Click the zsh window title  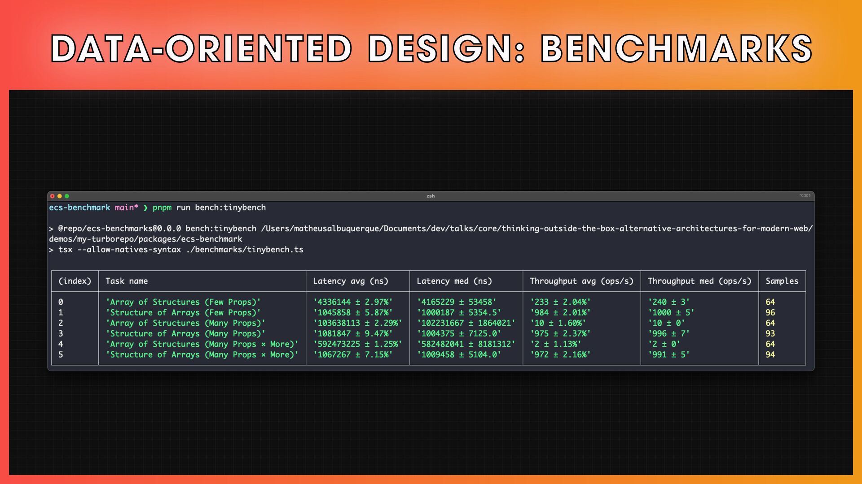[x=431, y=196]
